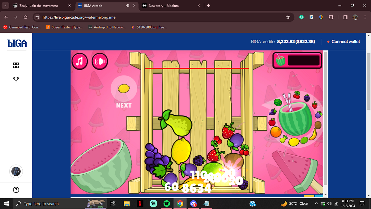The image size is (371, 209).
Task: Open the Gamepad Test bookmark
Action: (x=22, y=27)
